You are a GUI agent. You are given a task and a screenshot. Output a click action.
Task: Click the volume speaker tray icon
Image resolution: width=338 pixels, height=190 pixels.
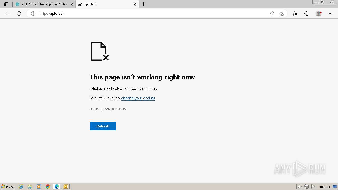point(300,187)
